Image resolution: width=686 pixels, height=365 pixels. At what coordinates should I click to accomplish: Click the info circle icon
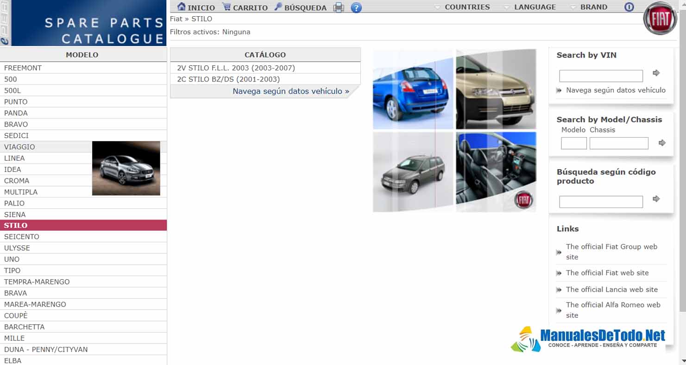(x=629, y=7)
